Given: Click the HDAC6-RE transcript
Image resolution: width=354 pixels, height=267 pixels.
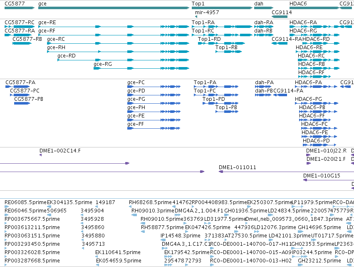Looking at the screenshot, I should coord(318,52).
